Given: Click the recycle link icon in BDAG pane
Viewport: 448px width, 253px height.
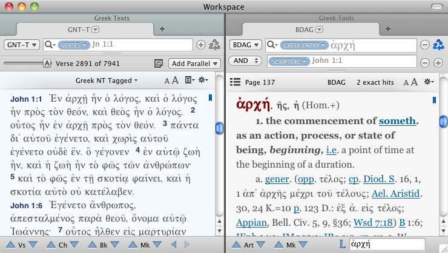Looking at the screenshot, I should click(439, 45).
